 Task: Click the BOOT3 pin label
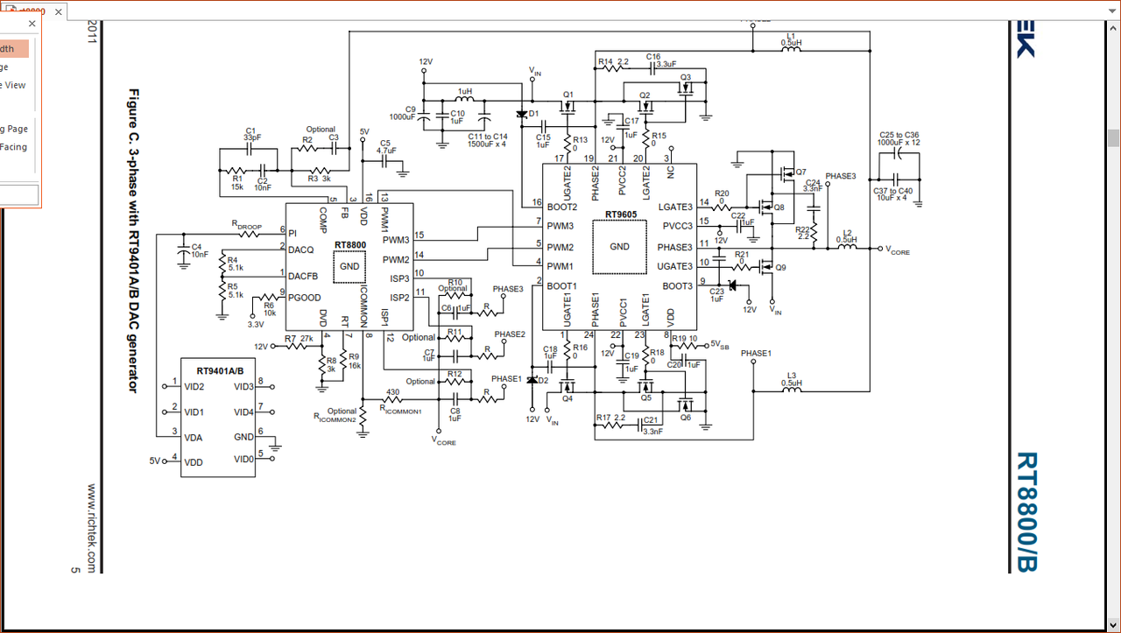(x=677, y=286)
